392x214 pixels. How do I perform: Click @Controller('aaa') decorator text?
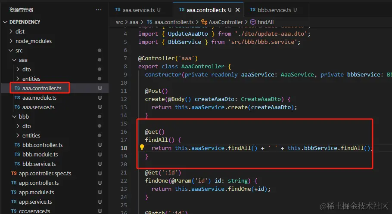point(168,58)
